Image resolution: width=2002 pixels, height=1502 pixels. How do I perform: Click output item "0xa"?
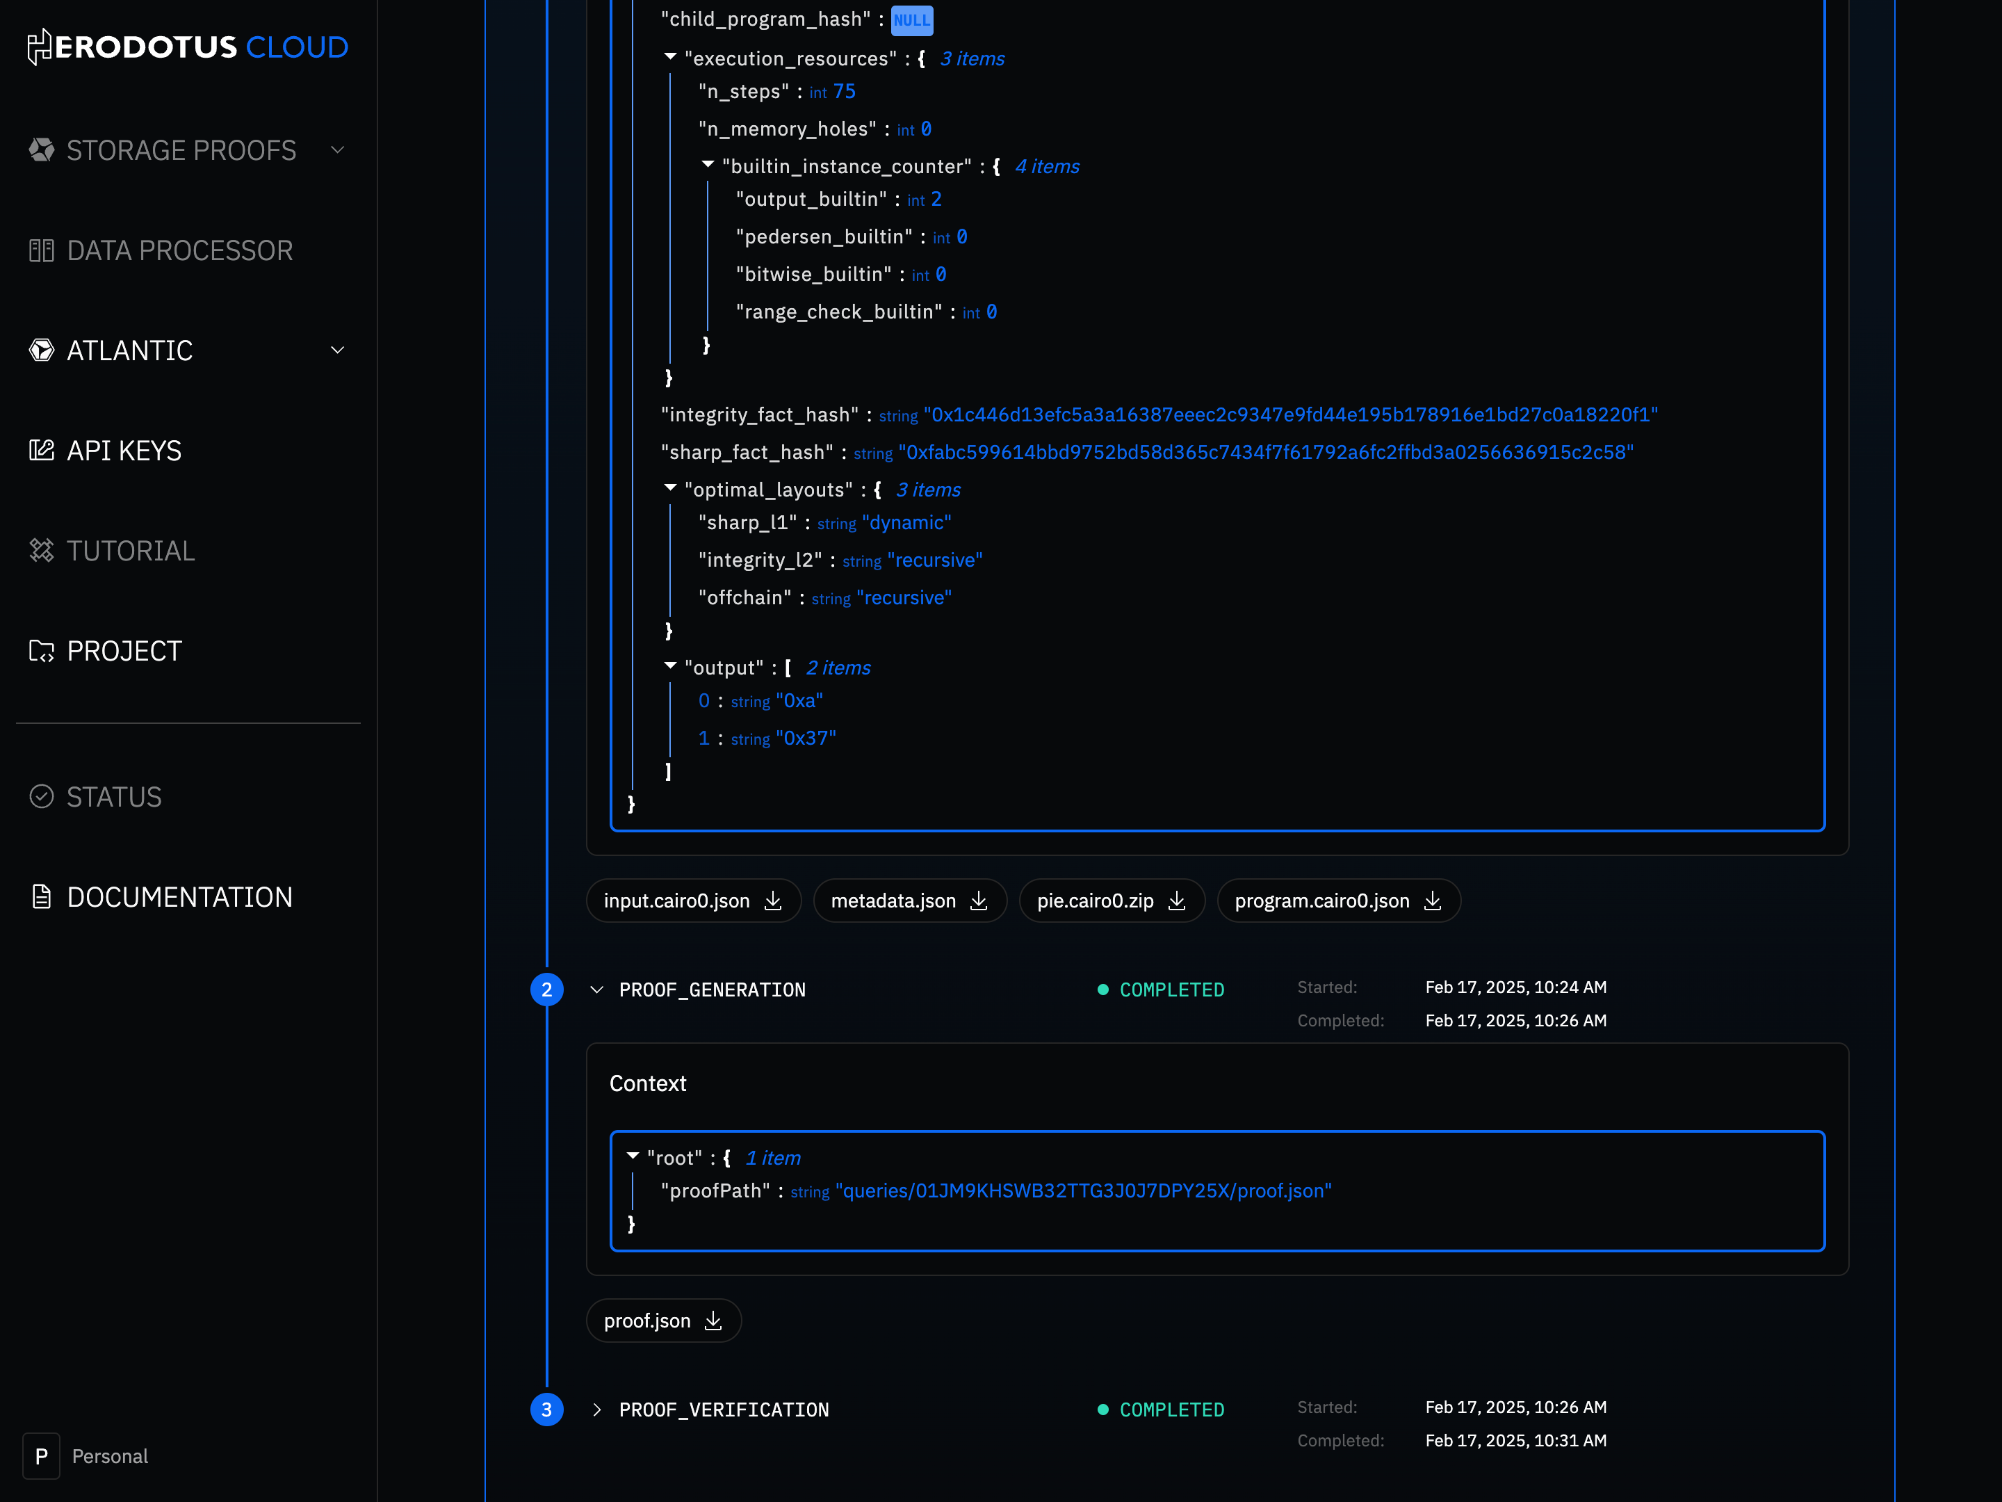[799, 701]
